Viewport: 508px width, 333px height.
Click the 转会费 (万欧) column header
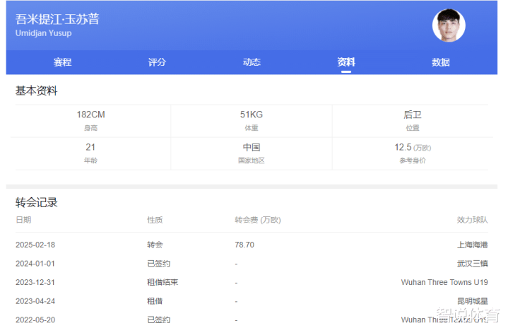(258, 220)
